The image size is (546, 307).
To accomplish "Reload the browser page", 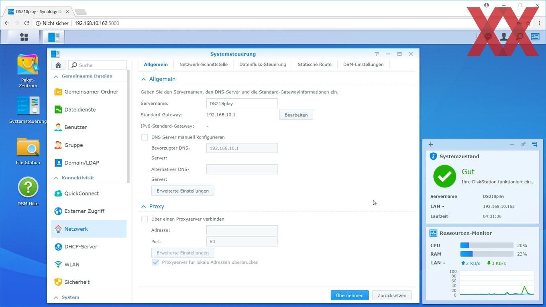I will [x=27, y=23].
